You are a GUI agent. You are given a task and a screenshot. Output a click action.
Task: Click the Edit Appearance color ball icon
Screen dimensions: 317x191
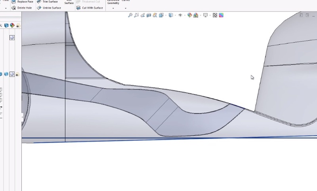coord(190,15)
